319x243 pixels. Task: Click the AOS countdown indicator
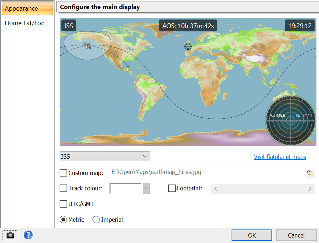click(188, 25)
